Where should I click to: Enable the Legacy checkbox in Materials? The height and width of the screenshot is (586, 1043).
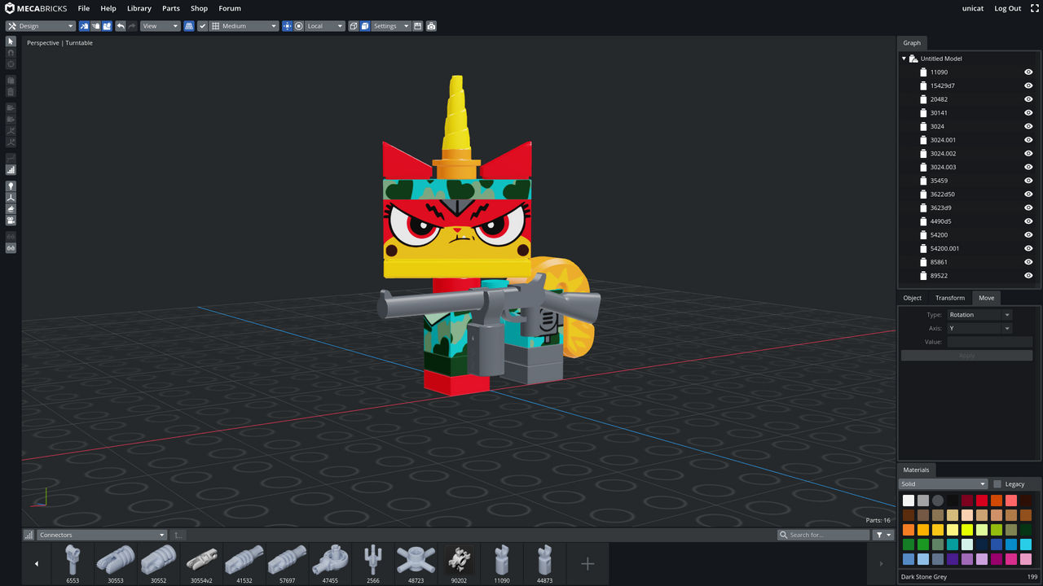point(998,483)
